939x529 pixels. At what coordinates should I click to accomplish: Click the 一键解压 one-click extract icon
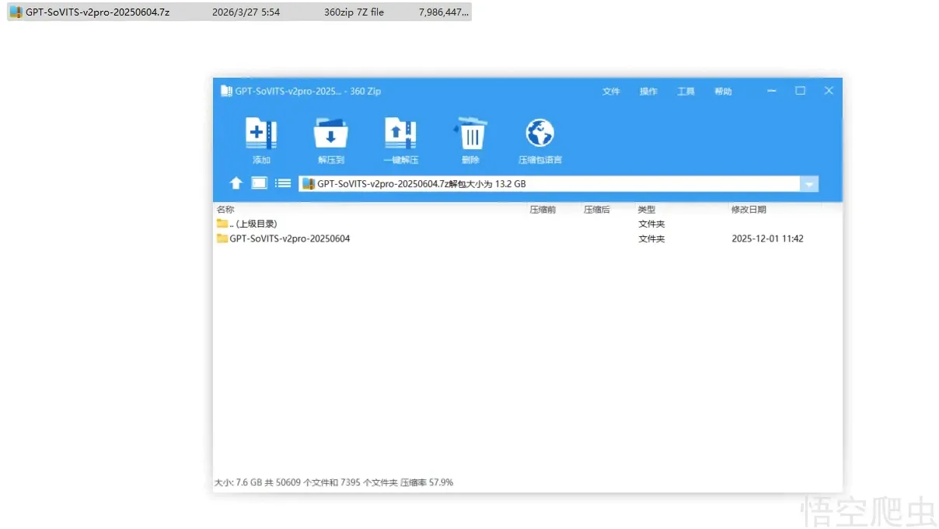[x=400, y=135]
